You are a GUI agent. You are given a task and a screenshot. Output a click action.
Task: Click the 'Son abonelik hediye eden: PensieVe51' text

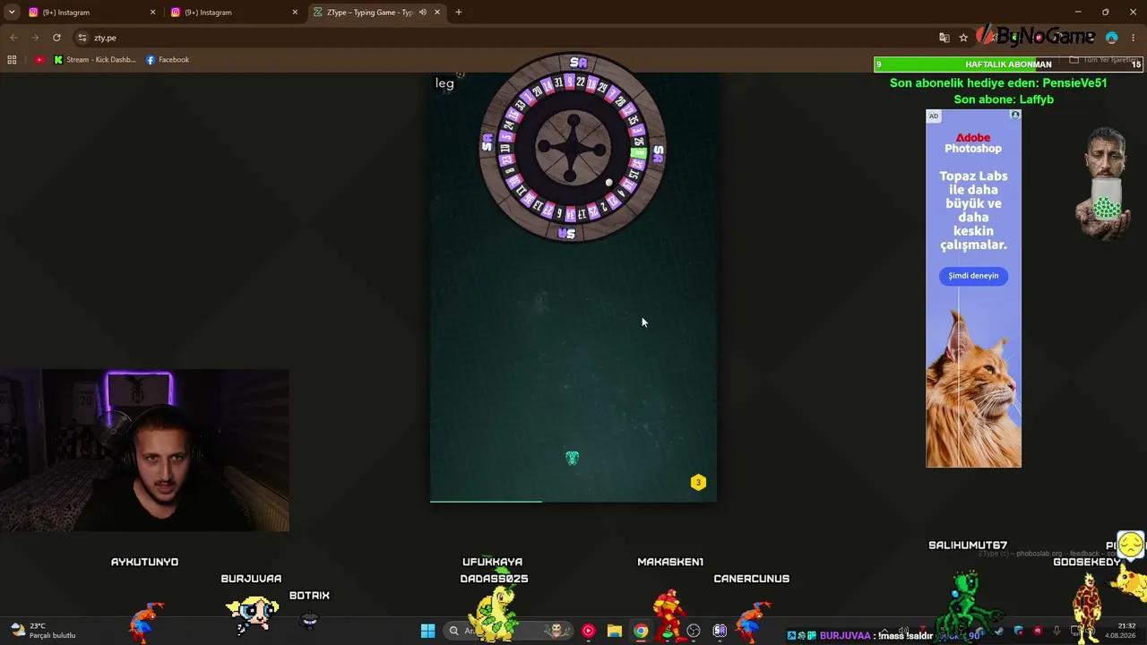point(998,82)
